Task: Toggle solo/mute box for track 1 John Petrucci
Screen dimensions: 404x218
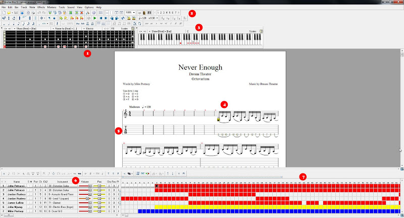Action: 30,186
